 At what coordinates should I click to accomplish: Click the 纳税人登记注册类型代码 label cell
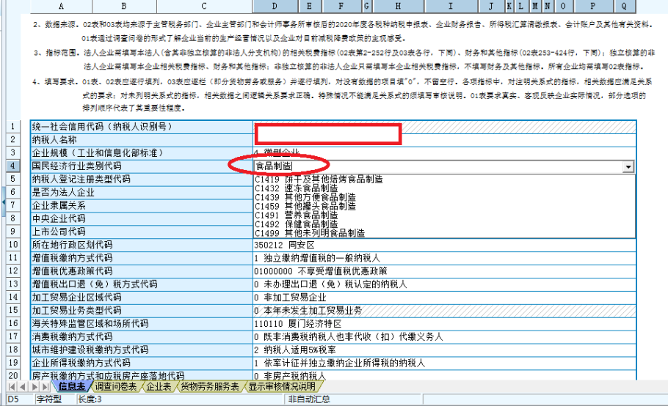pyautogui.click(x=142, y=180)
